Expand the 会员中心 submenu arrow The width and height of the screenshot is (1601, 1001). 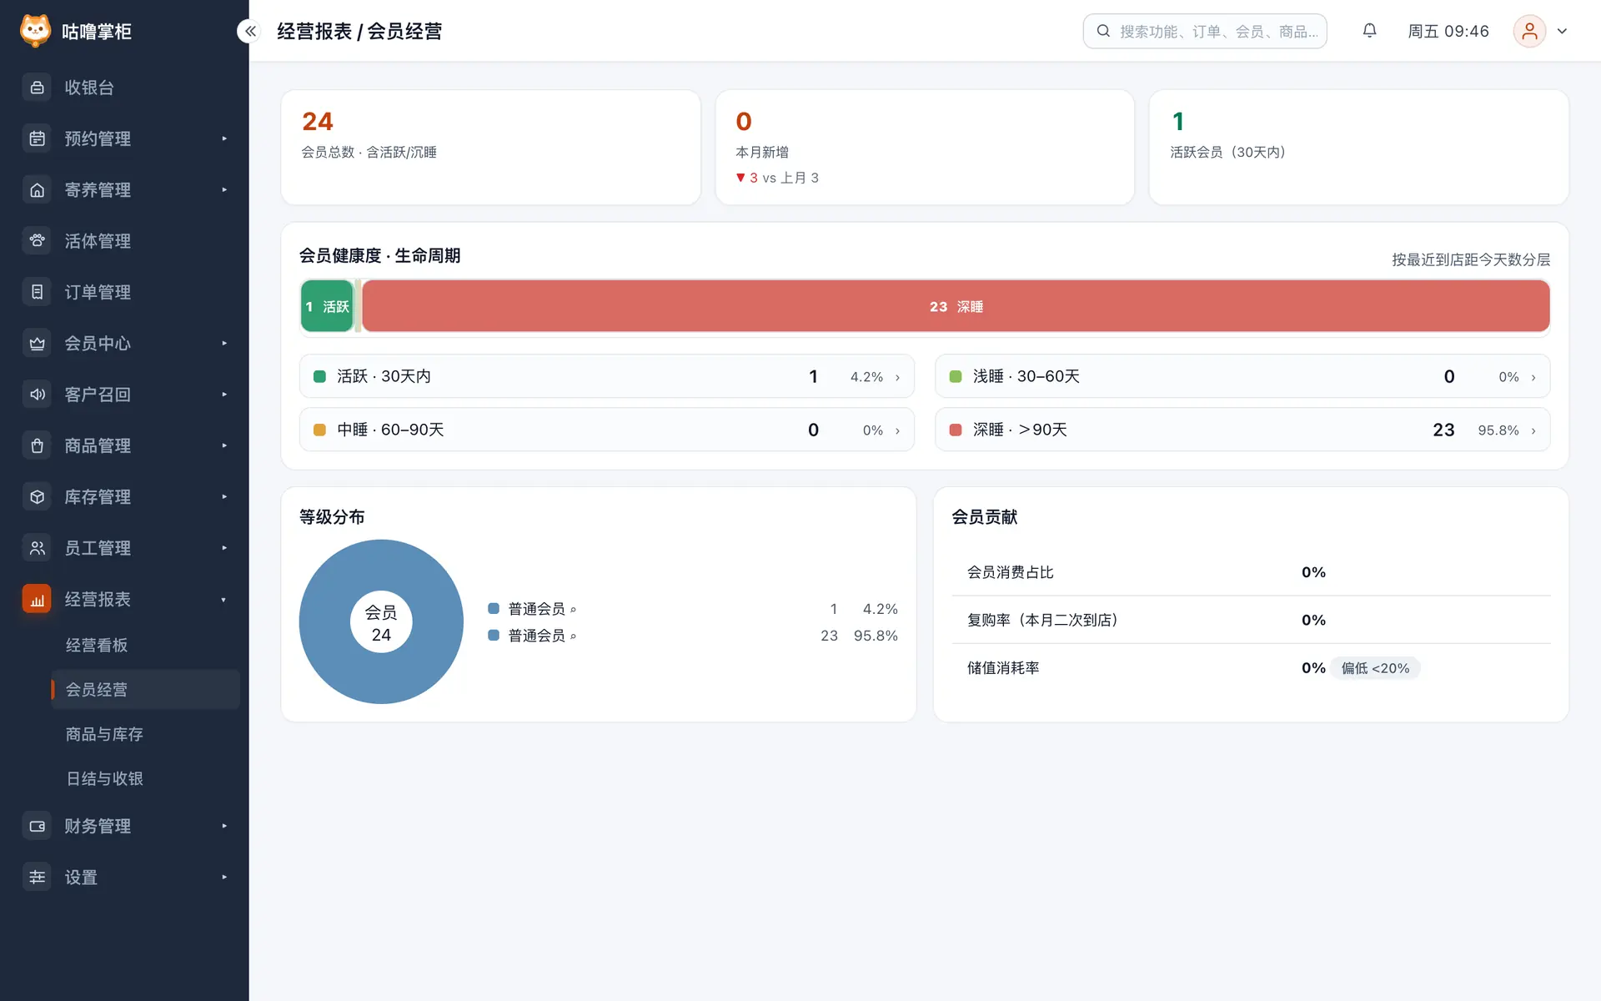pyautogui.click(x=224, y=344)
